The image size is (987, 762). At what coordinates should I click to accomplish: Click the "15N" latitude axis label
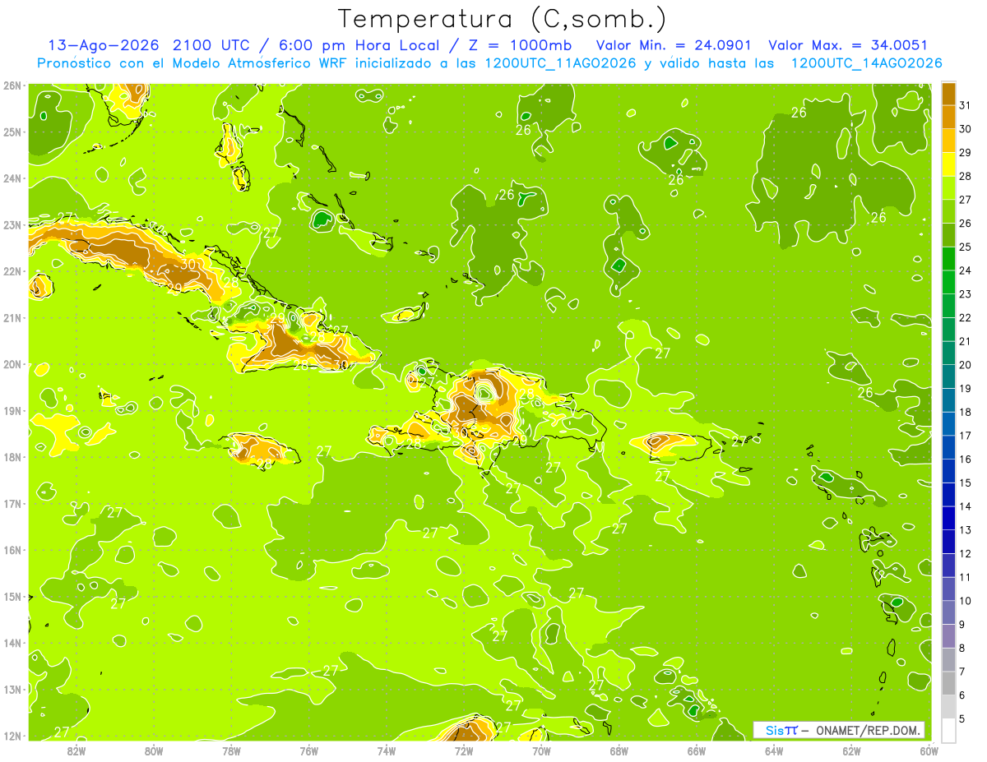12,596
